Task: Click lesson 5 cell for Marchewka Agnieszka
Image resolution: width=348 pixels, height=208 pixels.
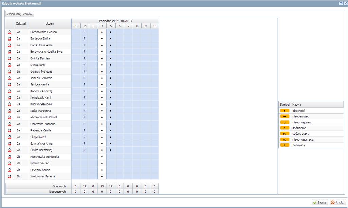Action: (111, 157)
